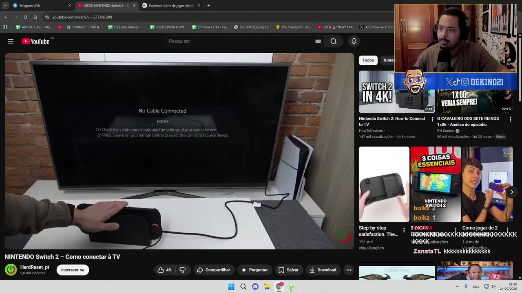Reload the current page

[x=25, y=17]
